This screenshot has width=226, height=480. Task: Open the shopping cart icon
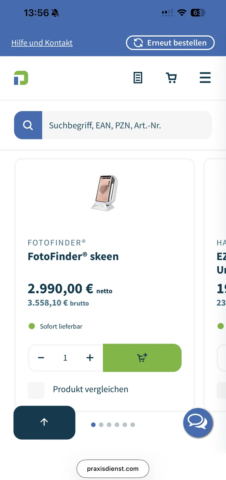[x=171, y=78]
